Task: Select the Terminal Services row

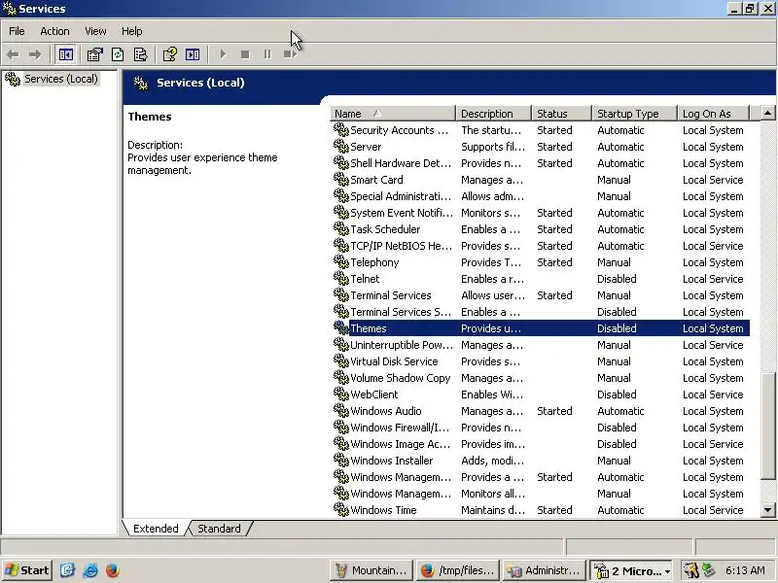Action: (541, 295)
